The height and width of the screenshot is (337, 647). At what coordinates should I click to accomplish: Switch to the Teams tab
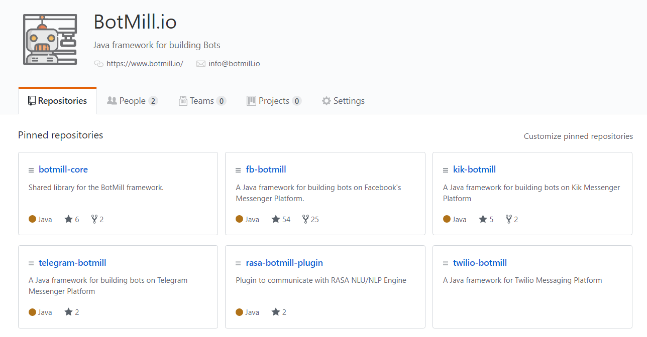point(202,100)
